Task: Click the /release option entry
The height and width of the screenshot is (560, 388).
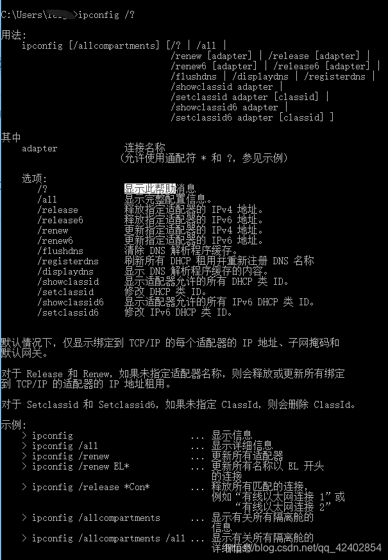Action: point(58,210)
